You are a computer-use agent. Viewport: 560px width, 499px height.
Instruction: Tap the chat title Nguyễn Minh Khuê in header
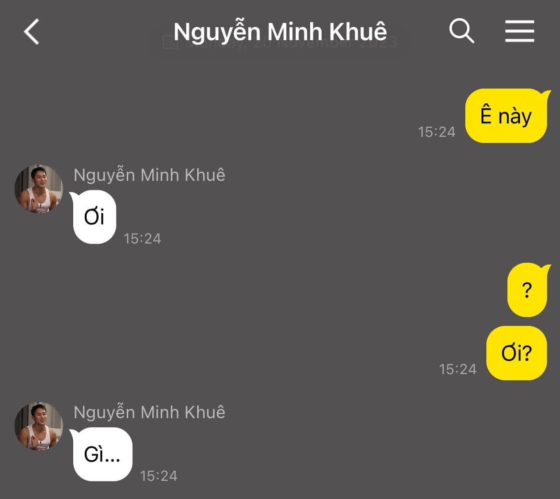coord(280,31)
